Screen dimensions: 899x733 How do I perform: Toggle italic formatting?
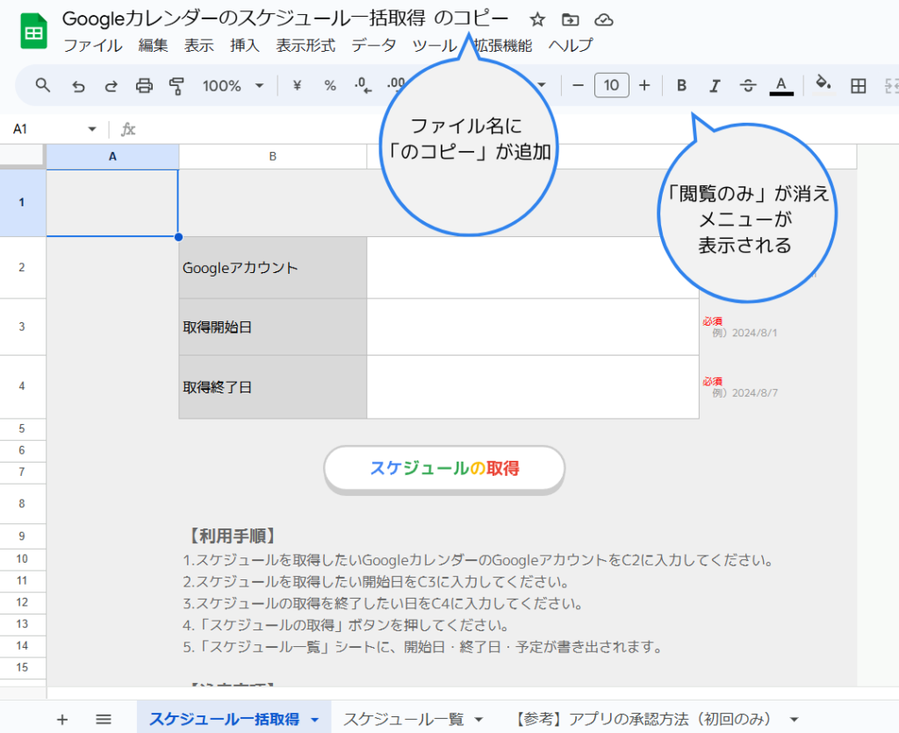(x=715, y=86)
